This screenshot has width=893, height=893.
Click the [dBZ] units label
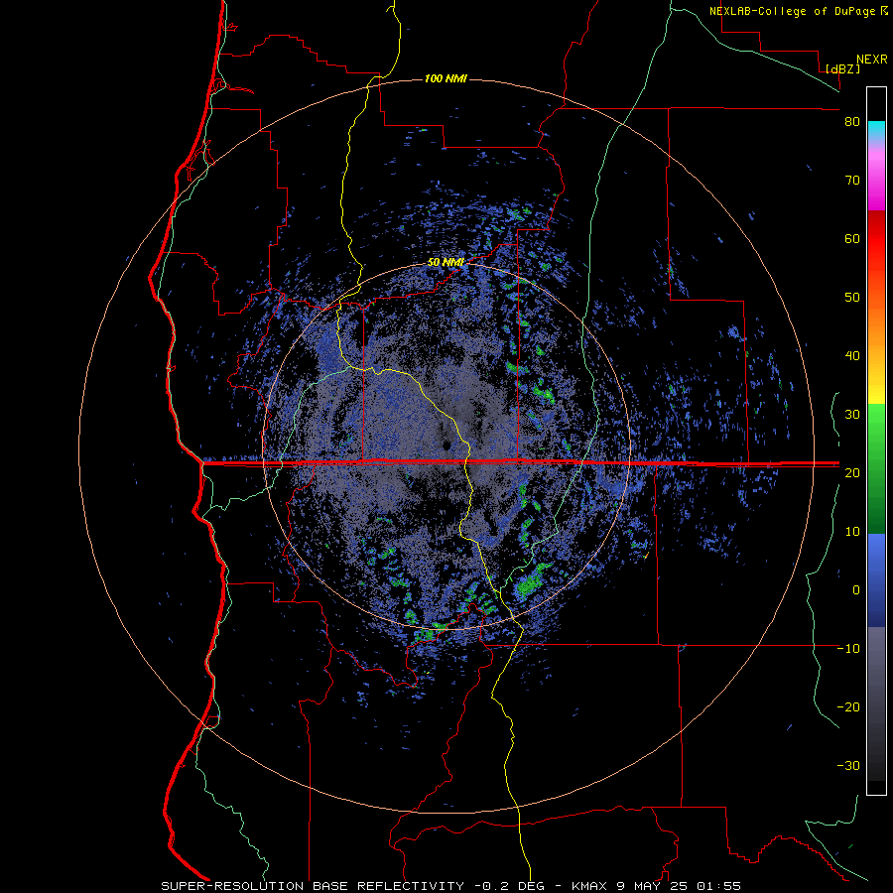tap(842, 68)
